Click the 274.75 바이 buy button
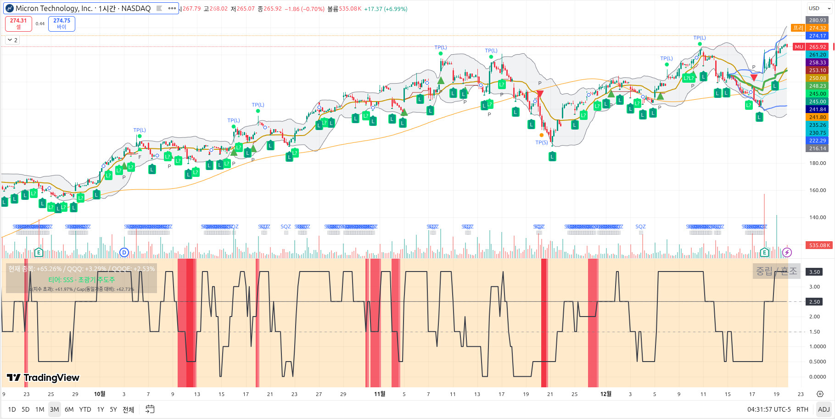 62,23
